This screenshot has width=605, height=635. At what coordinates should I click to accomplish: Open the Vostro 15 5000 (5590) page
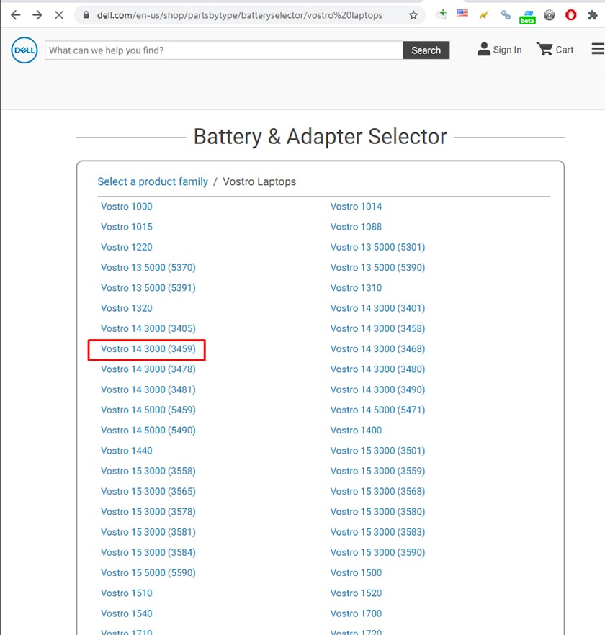[148, 572]
